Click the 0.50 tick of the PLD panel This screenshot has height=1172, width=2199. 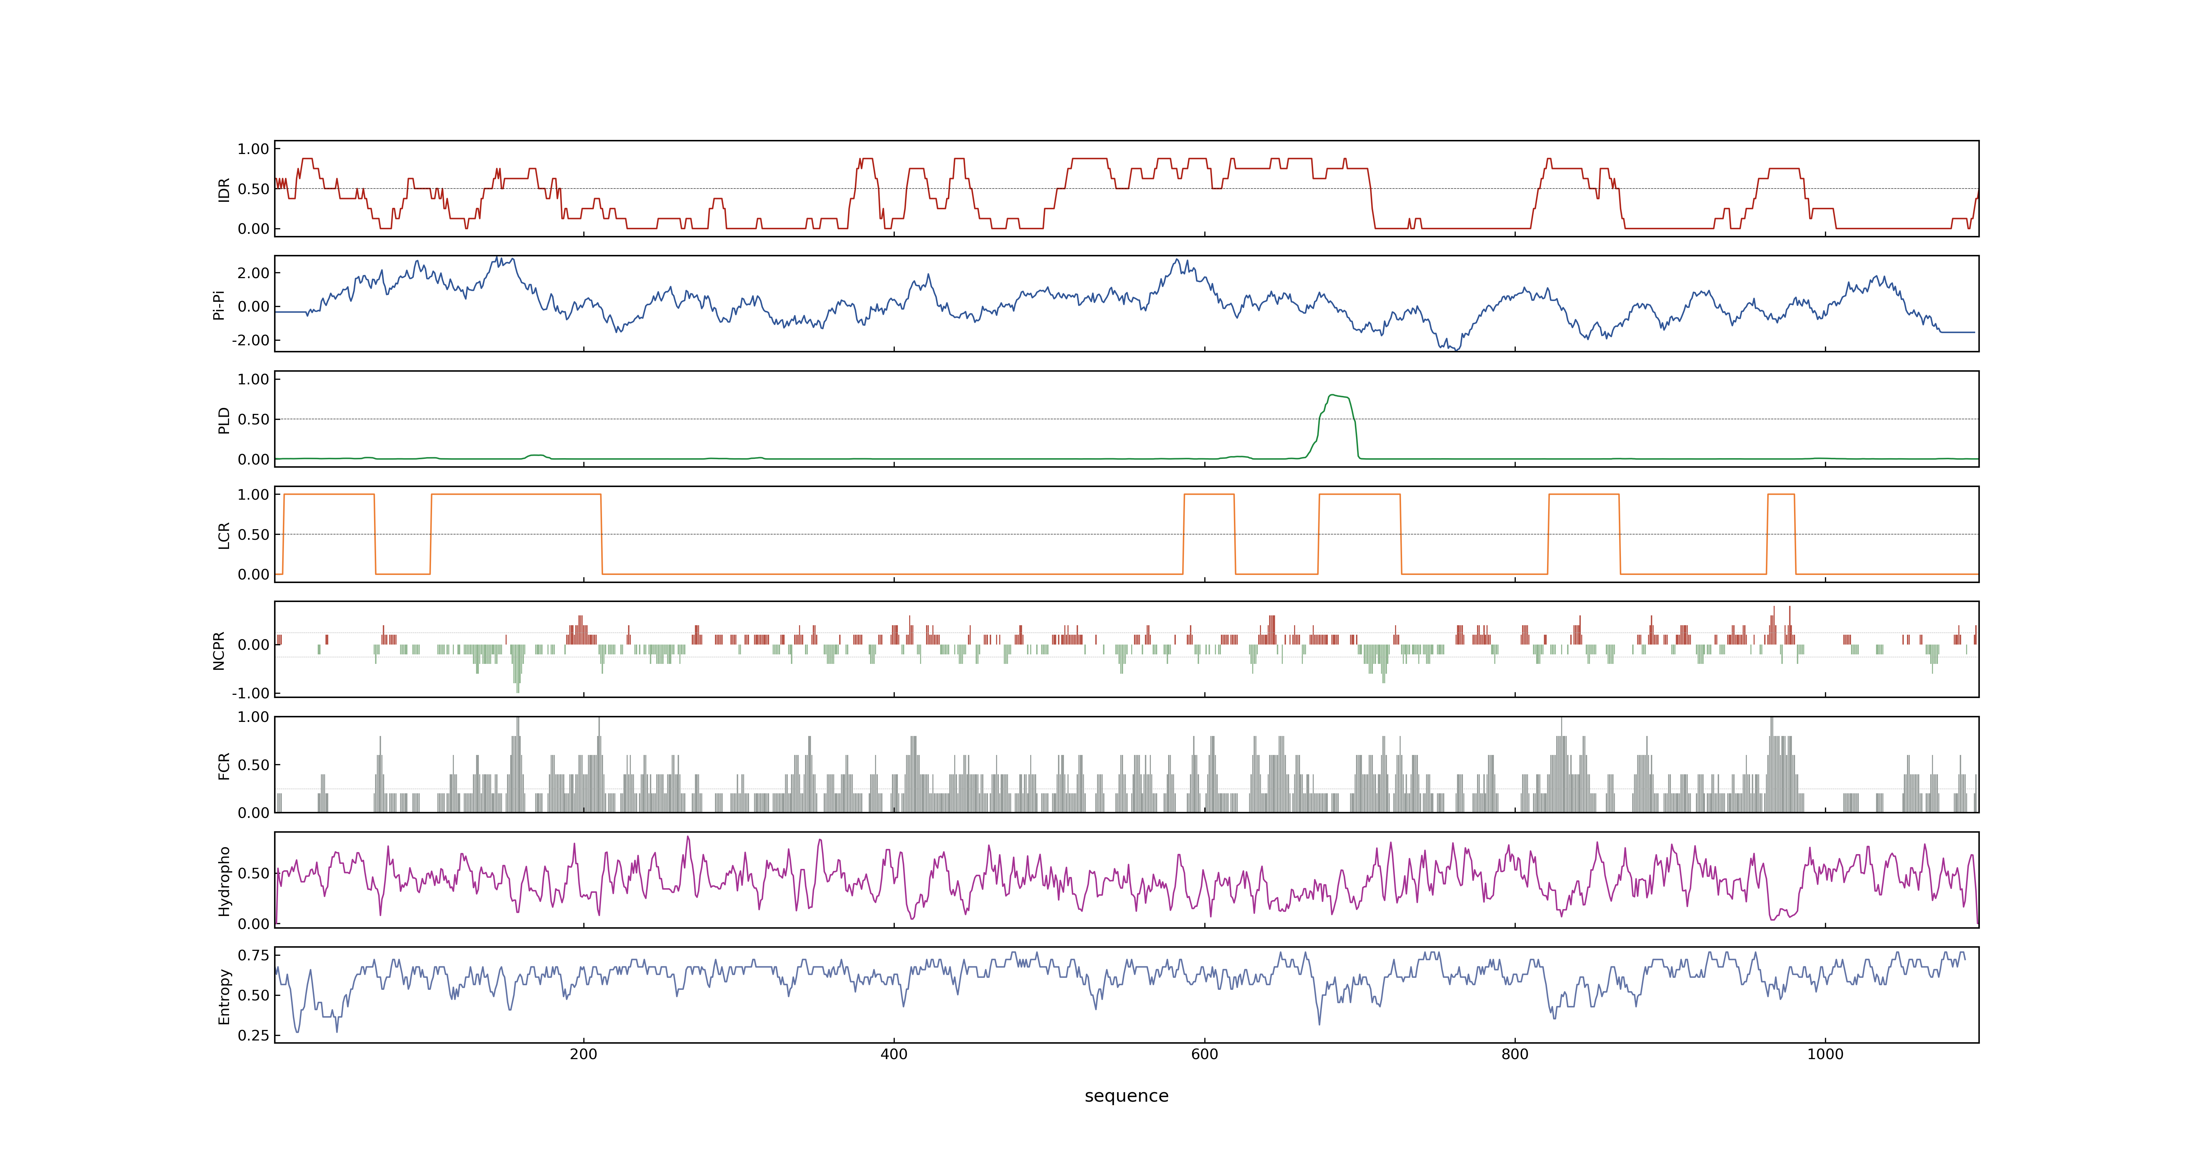tap(254, 420)
